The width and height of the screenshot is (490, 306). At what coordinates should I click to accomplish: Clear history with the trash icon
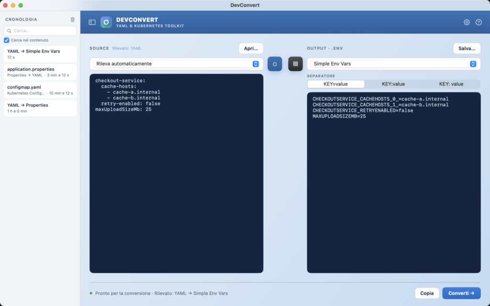(73, 19)
